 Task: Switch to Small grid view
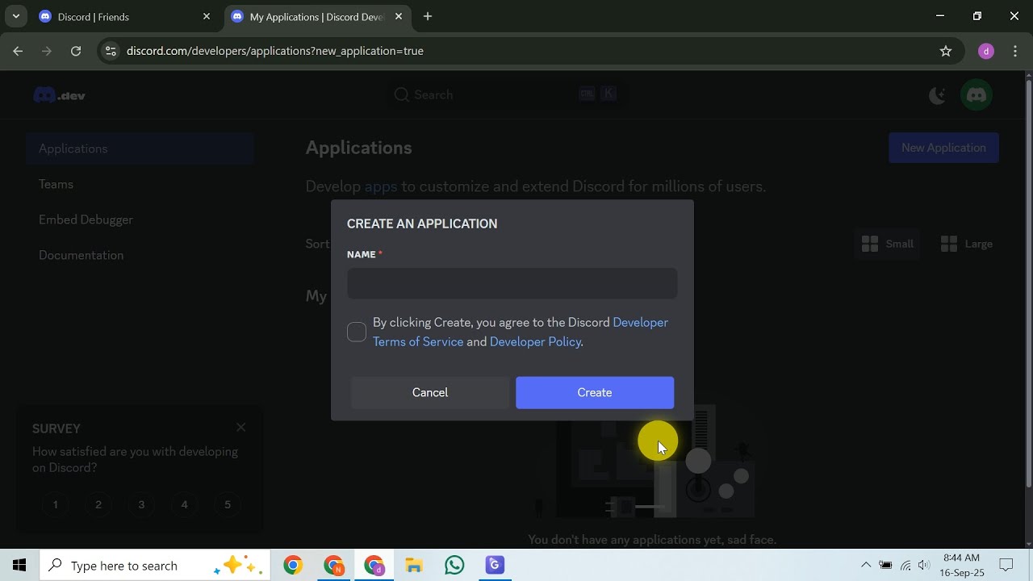tap(887, 244)
